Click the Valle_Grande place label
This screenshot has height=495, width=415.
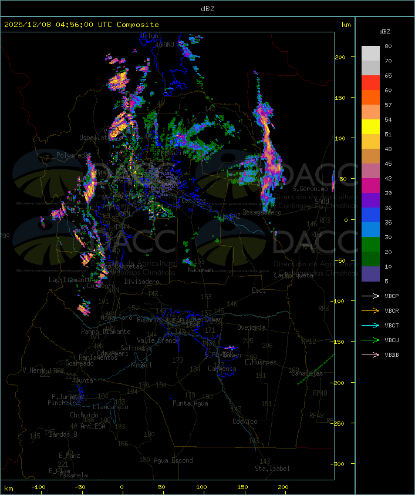point(158,340)
